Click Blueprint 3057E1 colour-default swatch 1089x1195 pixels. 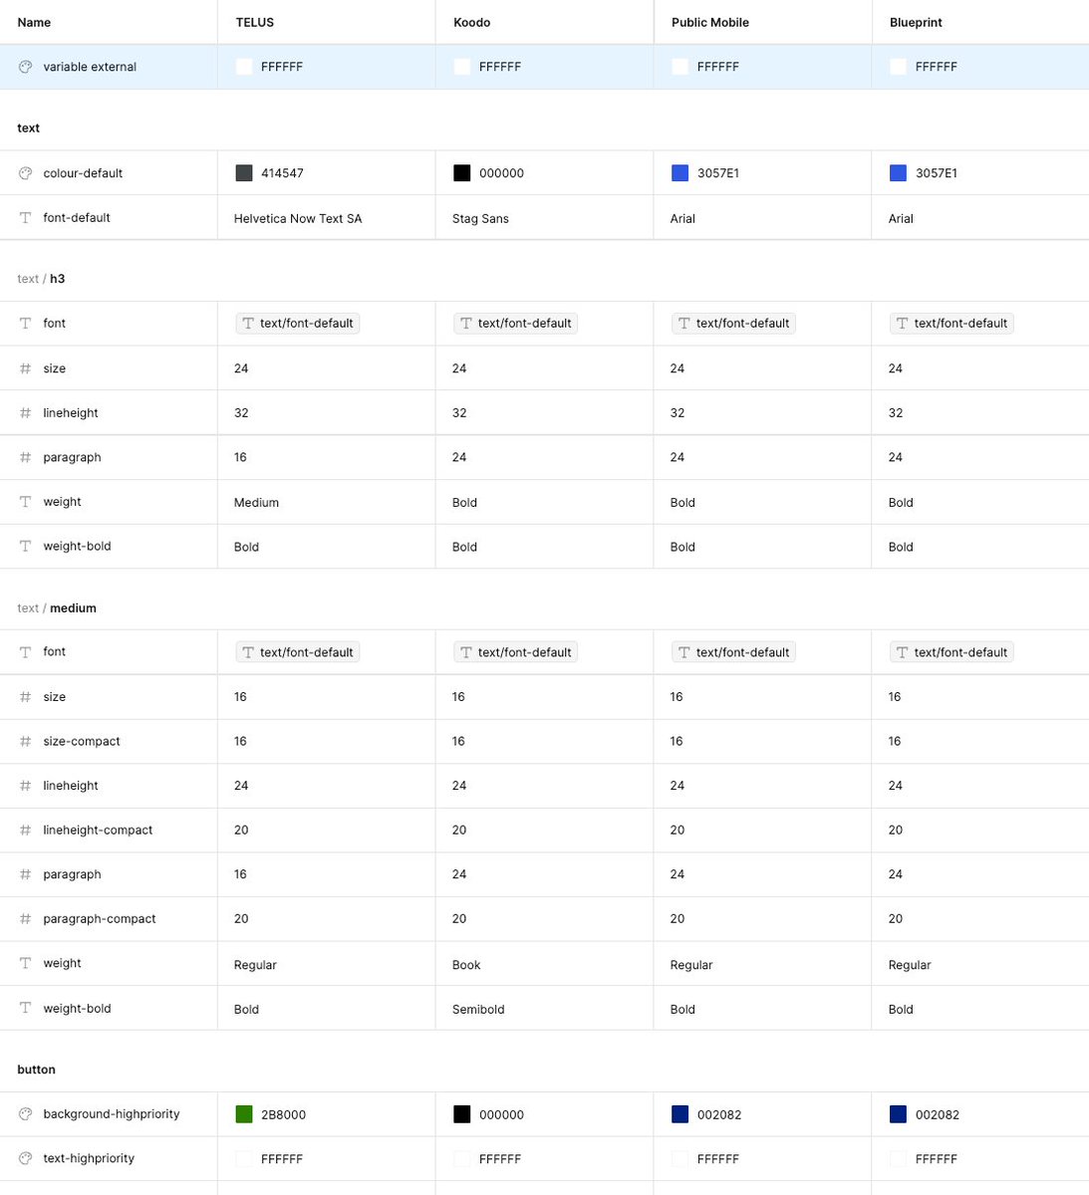(899, 173)
